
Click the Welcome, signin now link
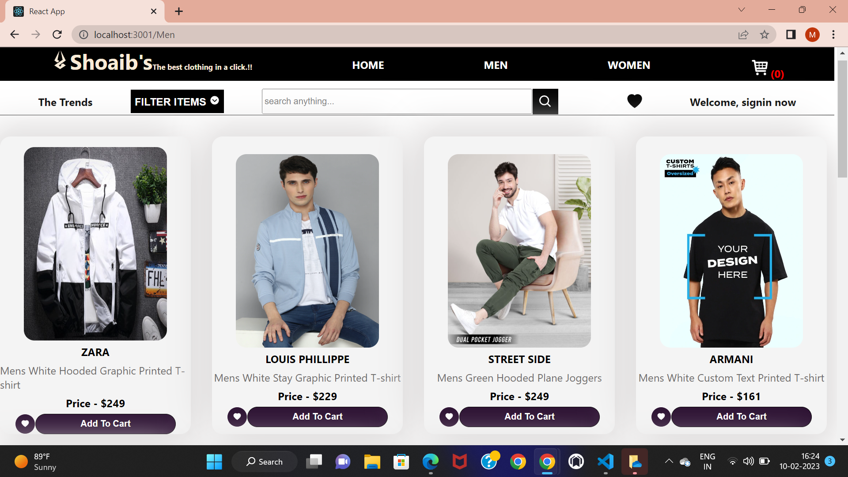(x=743, y=102)
